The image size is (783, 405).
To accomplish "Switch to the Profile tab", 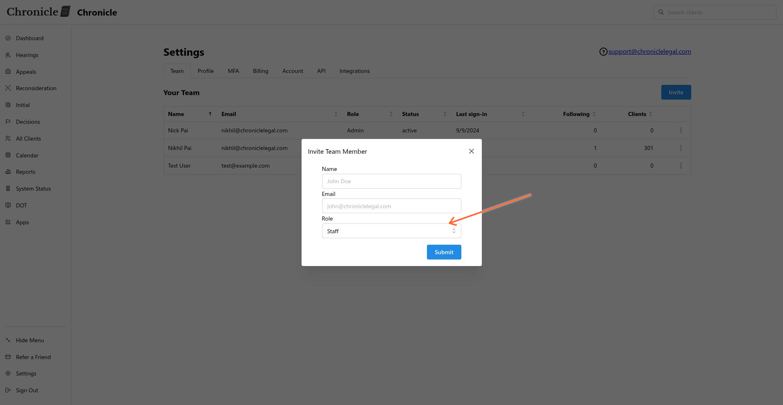I will click(x=206, y=71).
